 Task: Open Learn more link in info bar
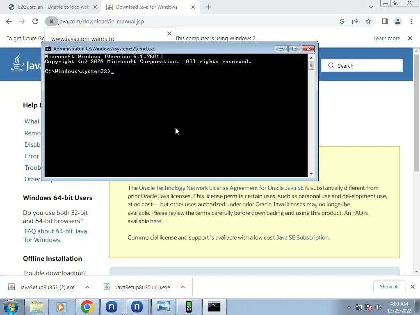(387, 38)
